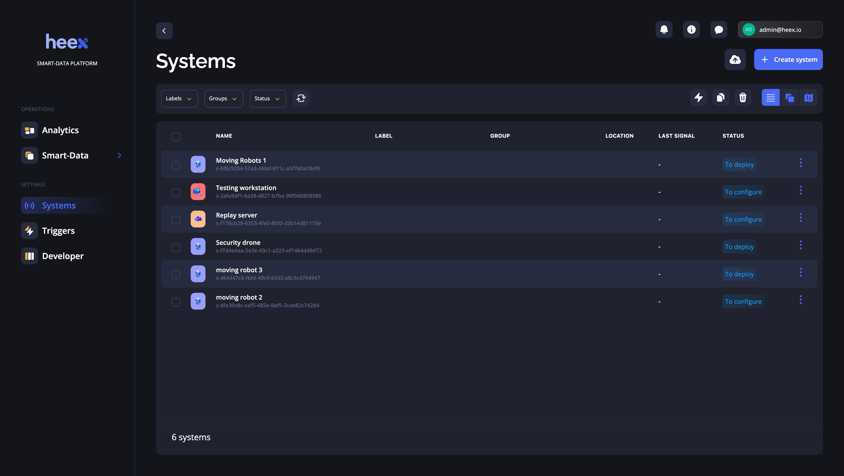This screenshot has height=476, width=844.
Task: Click the refresh filters icon
Action: tap(301, 98)
